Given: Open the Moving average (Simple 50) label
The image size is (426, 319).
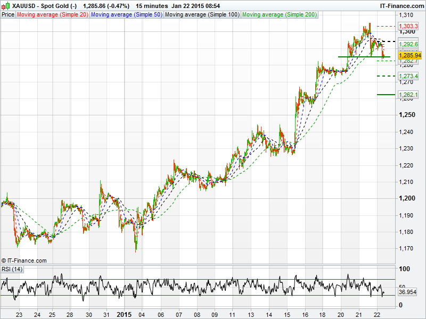Looking at the screenshot, I should coord(126,14).
